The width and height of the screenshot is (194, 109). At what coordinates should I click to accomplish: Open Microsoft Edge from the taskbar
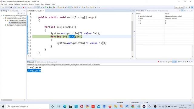65,106
